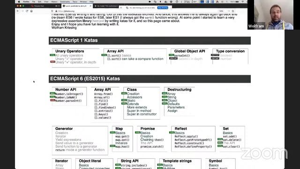The image size is (300, 169).
Task: Open the Array.of() kata
Action: (102, 97)
